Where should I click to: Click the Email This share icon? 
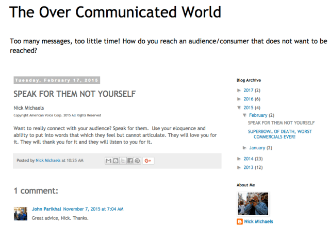point(108,161)
